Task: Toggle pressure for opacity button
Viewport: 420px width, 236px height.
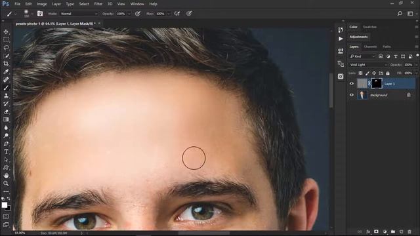Action: tap(138, 13)
